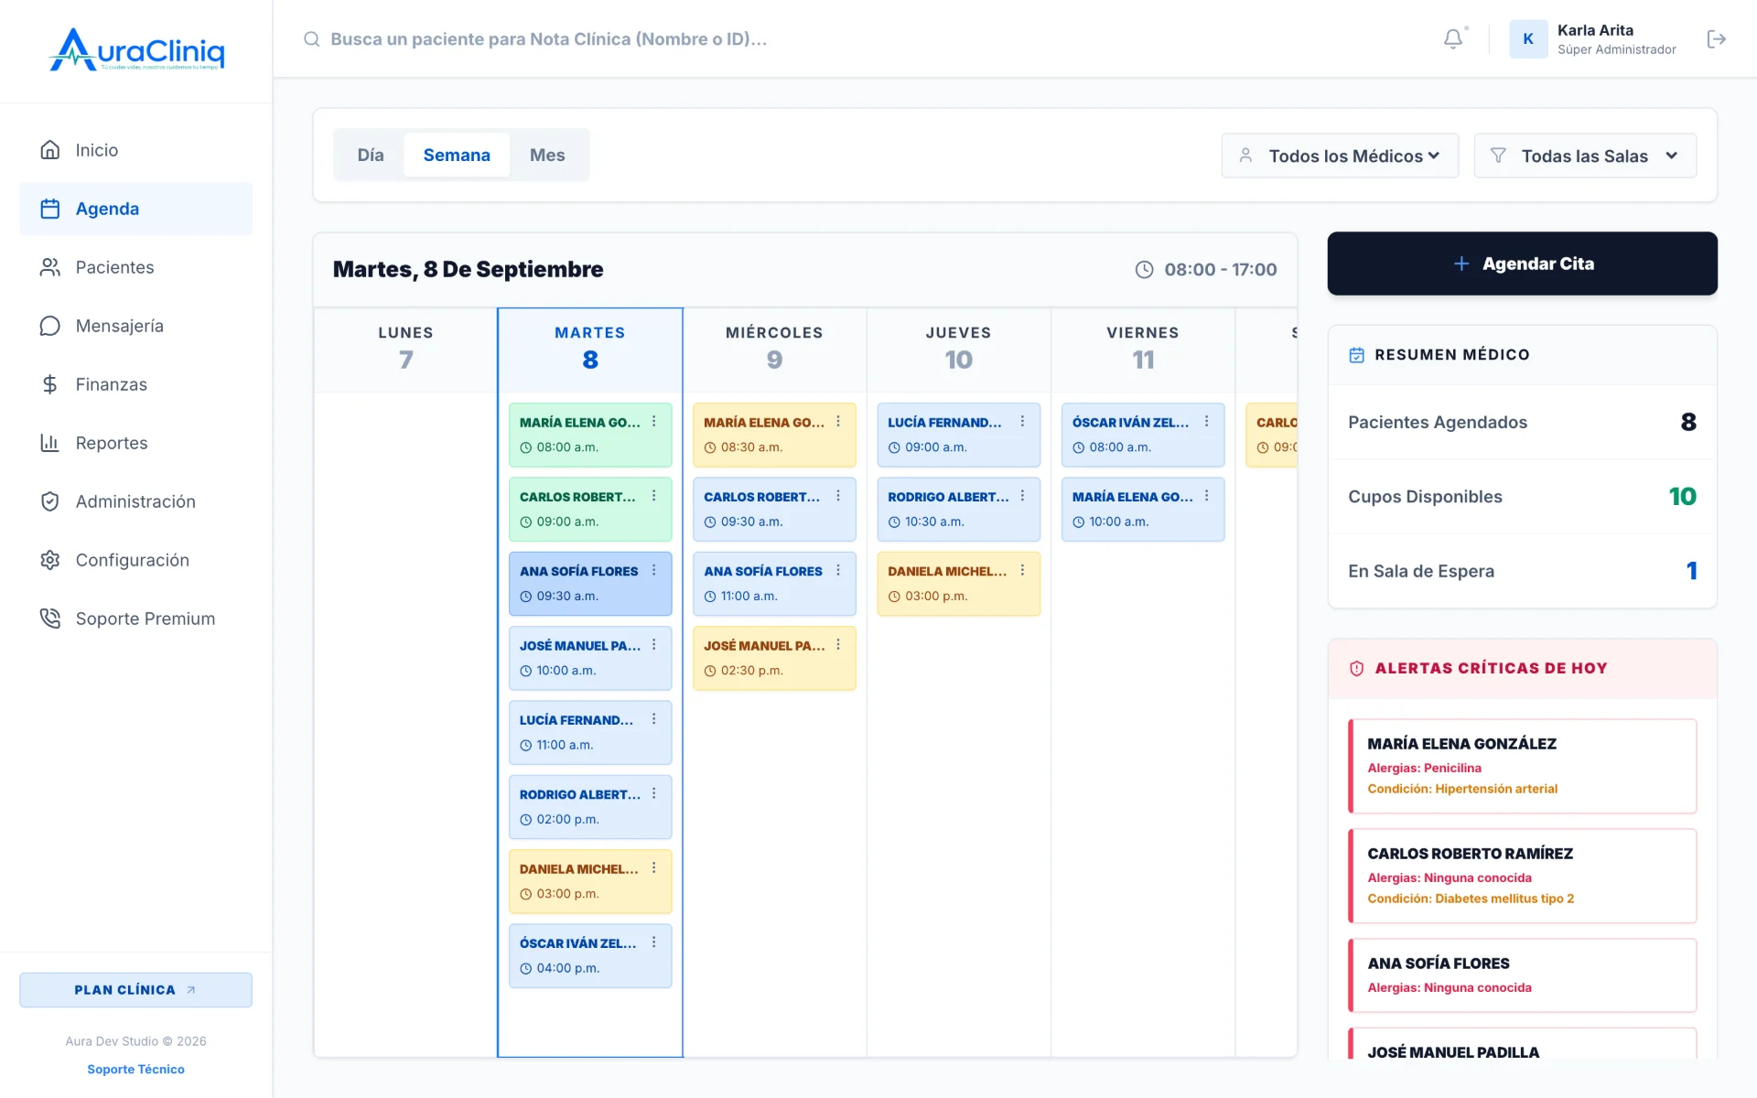1757x1098 pixels.
Task: Click the En Sala de Espera row
Action: [x=1522, y=571]
